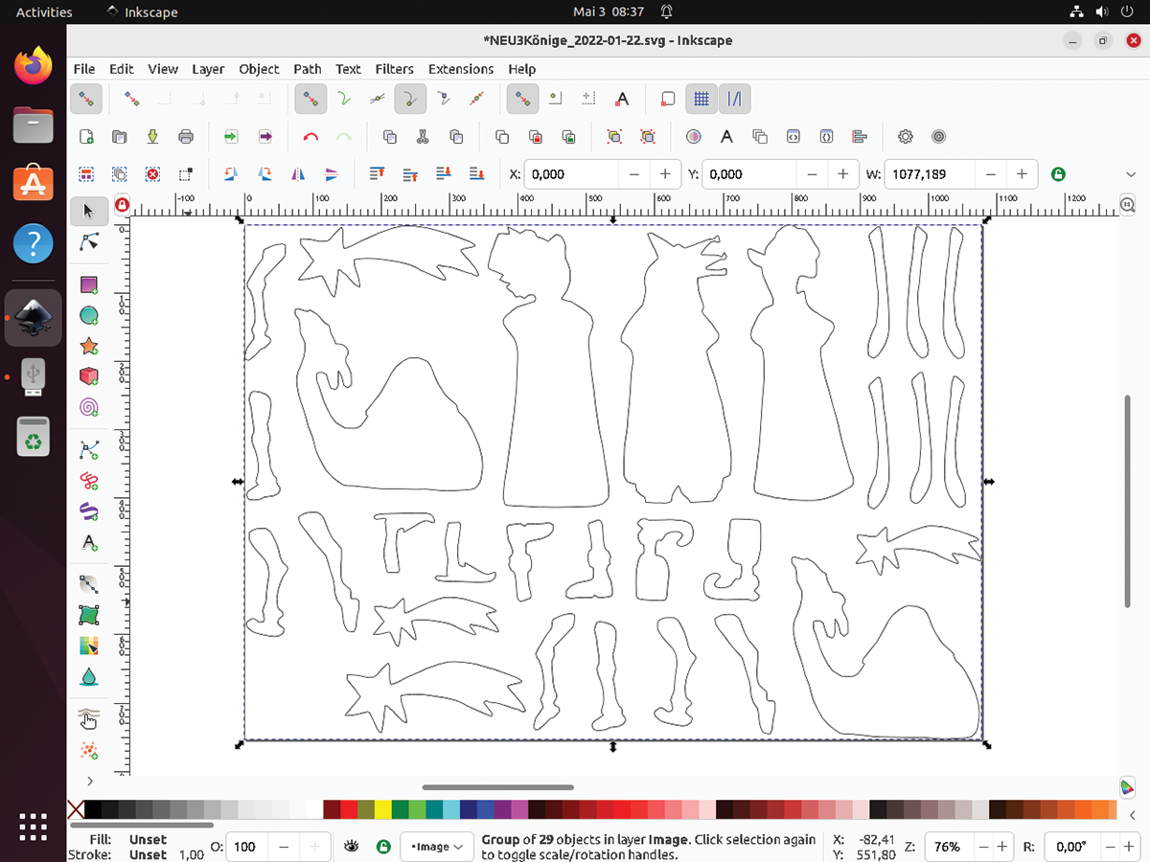Activate the 3D box tool
1150x862 pixels.
click(89, 376)
